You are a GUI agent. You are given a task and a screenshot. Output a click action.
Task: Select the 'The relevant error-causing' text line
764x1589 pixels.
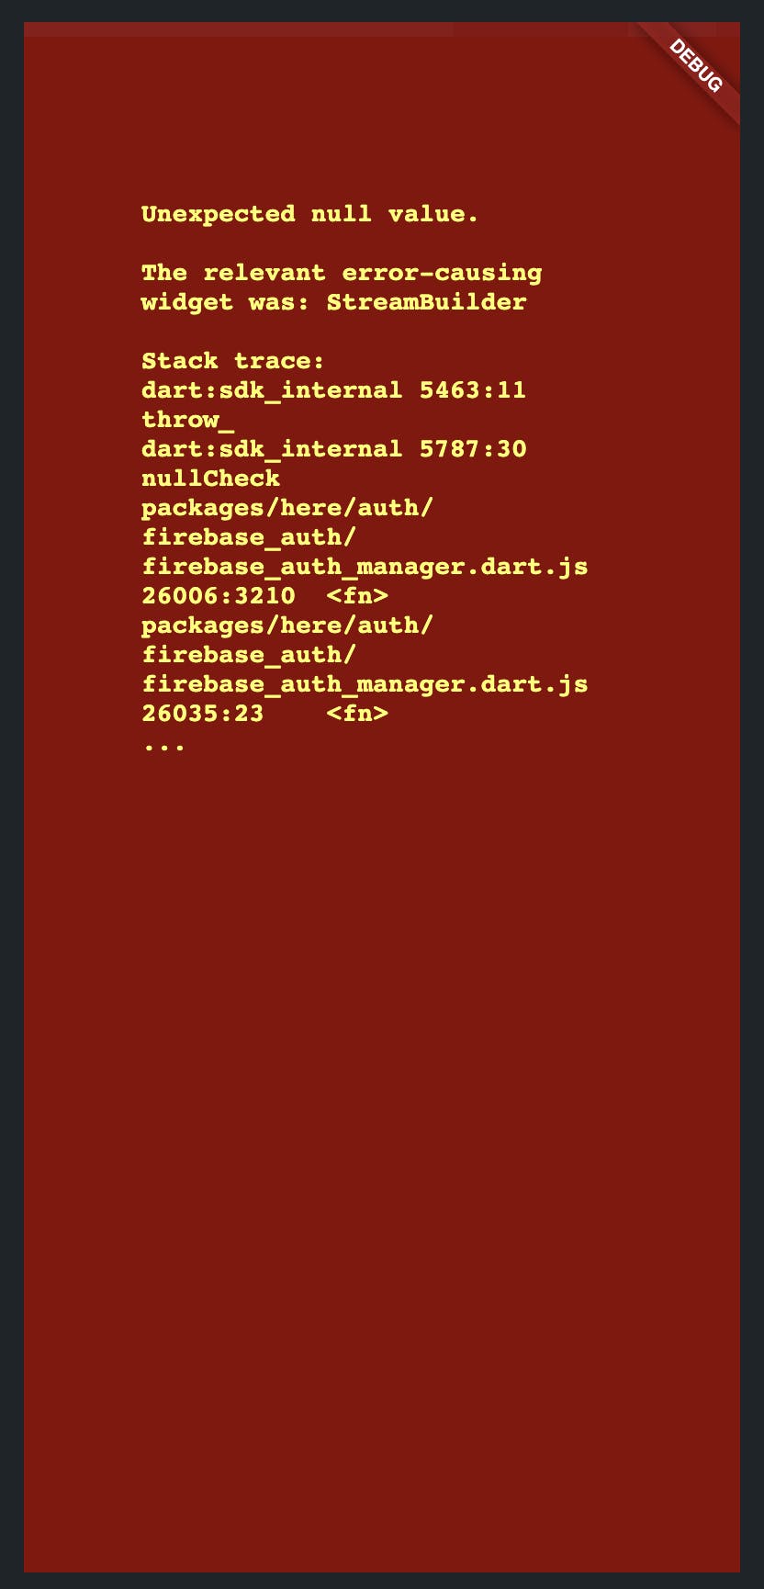[x=342, y=273]
